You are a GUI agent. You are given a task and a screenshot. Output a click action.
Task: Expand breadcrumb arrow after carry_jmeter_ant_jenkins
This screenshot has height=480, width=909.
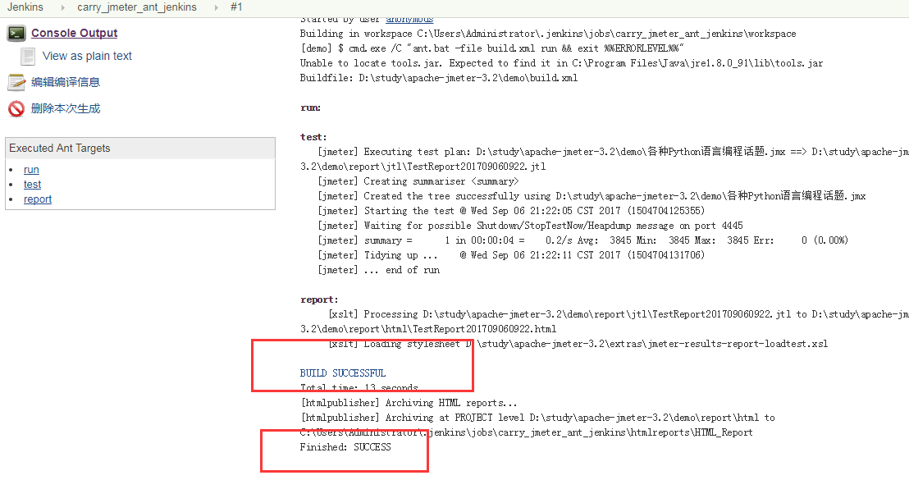[x=217, y=7]
